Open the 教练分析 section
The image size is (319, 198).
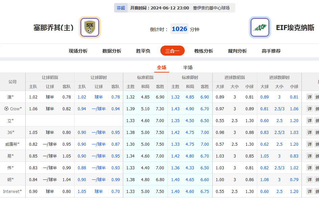point(204,51)
